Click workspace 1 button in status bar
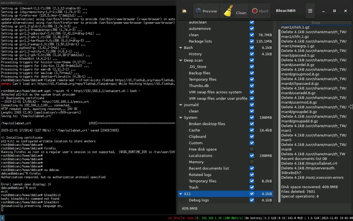Screen dimensions: 353x221 pyautogui.click(x=2, y=218)
